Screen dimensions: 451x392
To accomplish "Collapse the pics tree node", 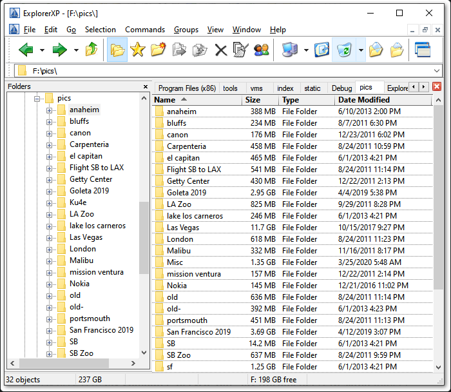I will click(37, 99).
